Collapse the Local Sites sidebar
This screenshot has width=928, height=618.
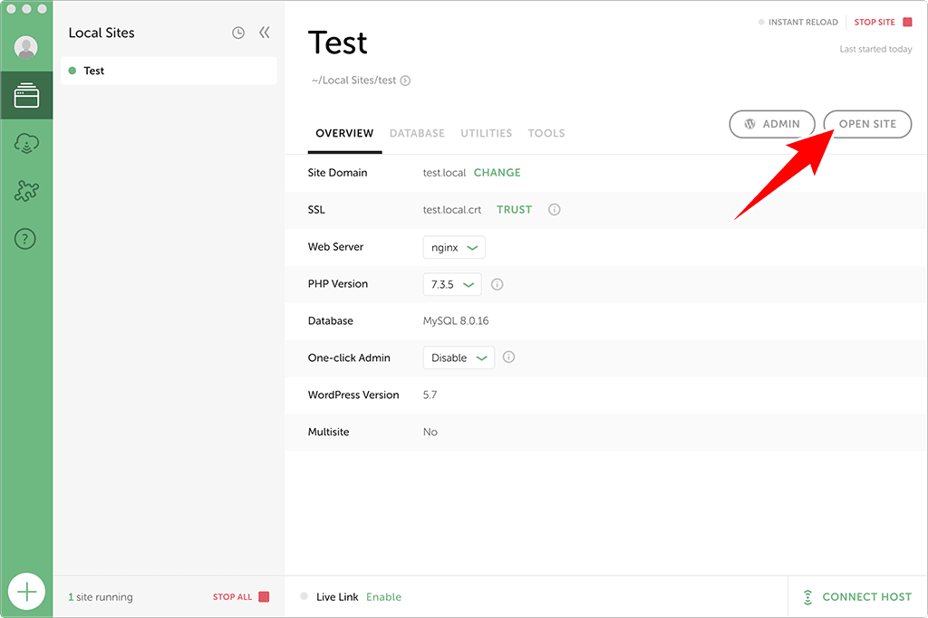click(265, 33)
